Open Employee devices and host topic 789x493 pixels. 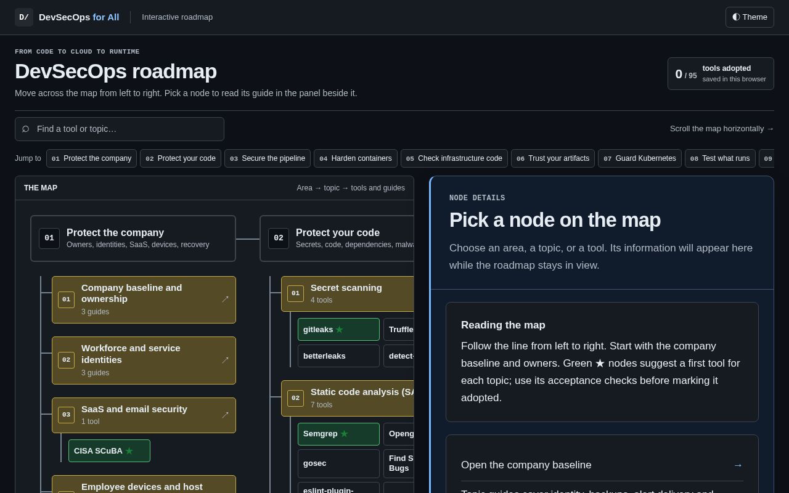(x=144, y=484)
